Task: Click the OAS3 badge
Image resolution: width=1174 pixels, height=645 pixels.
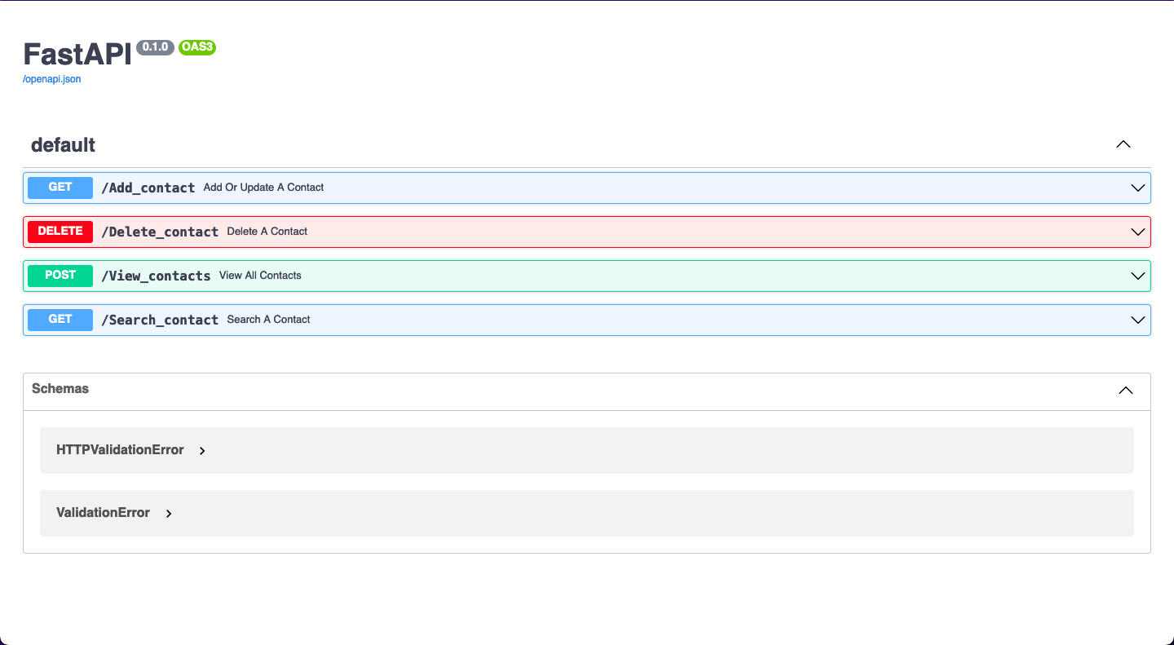Action: (x=197, y=47)
